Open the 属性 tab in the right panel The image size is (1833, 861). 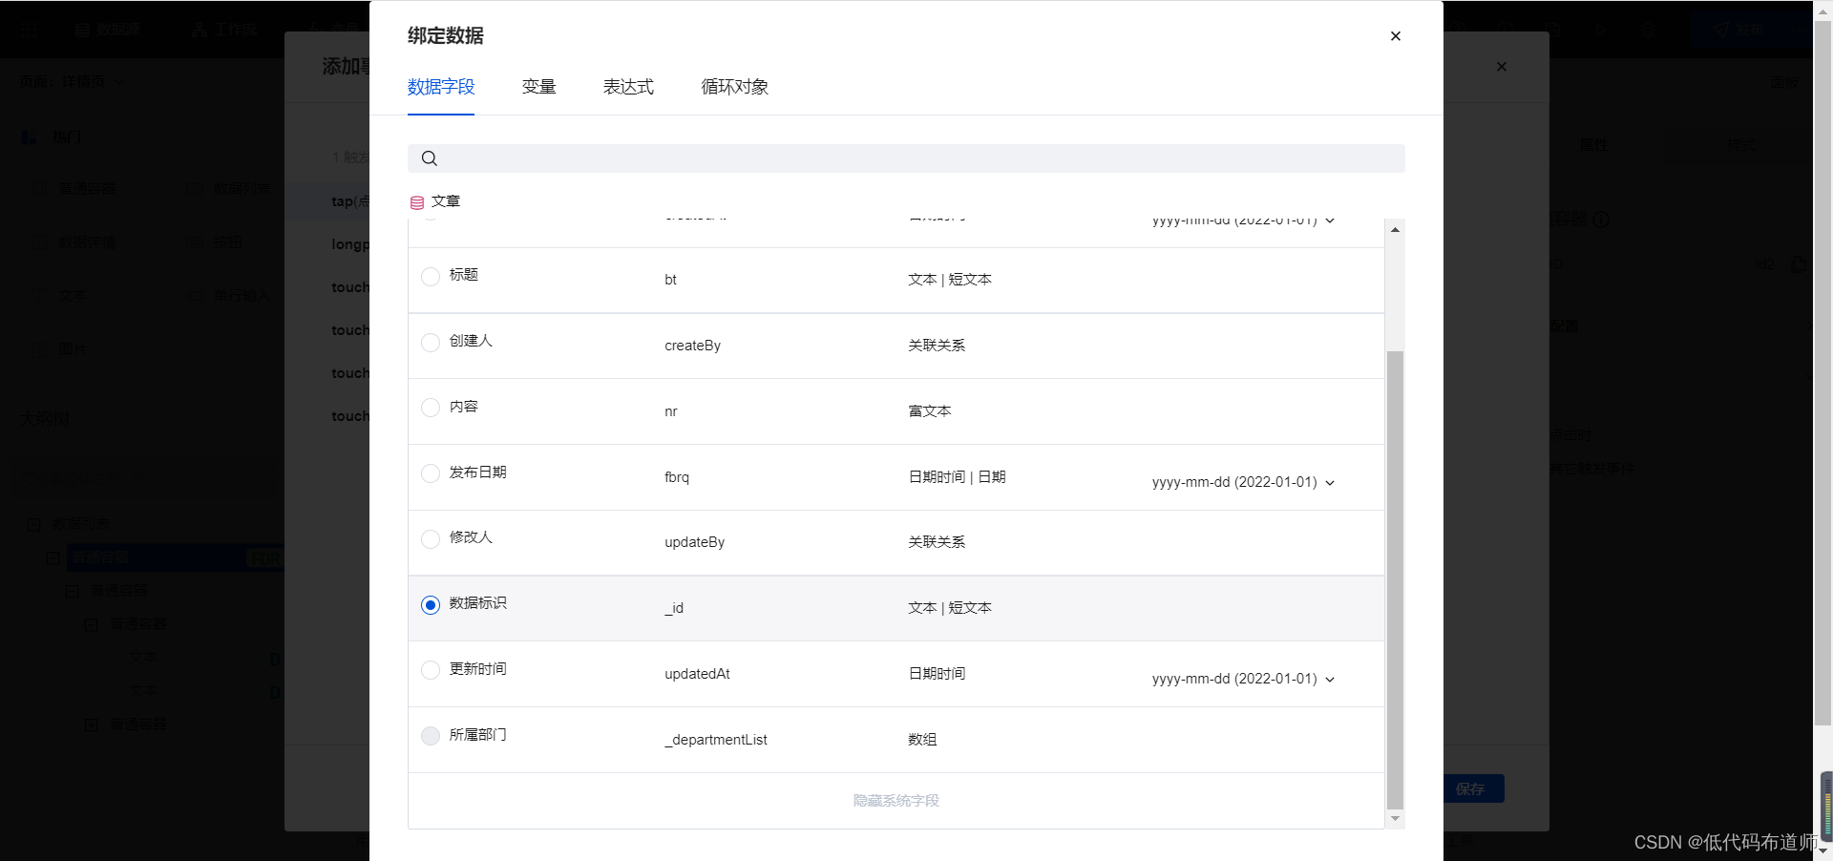[1593, 145]
